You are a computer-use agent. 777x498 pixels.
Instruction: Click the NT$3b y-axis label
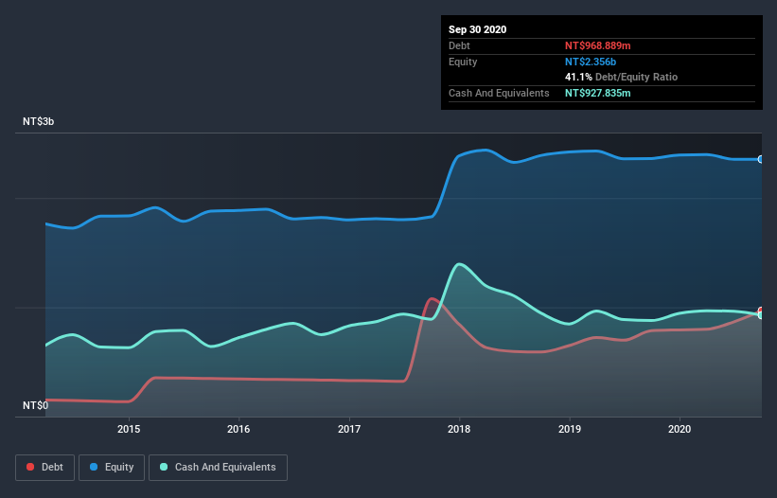(38, 121)
